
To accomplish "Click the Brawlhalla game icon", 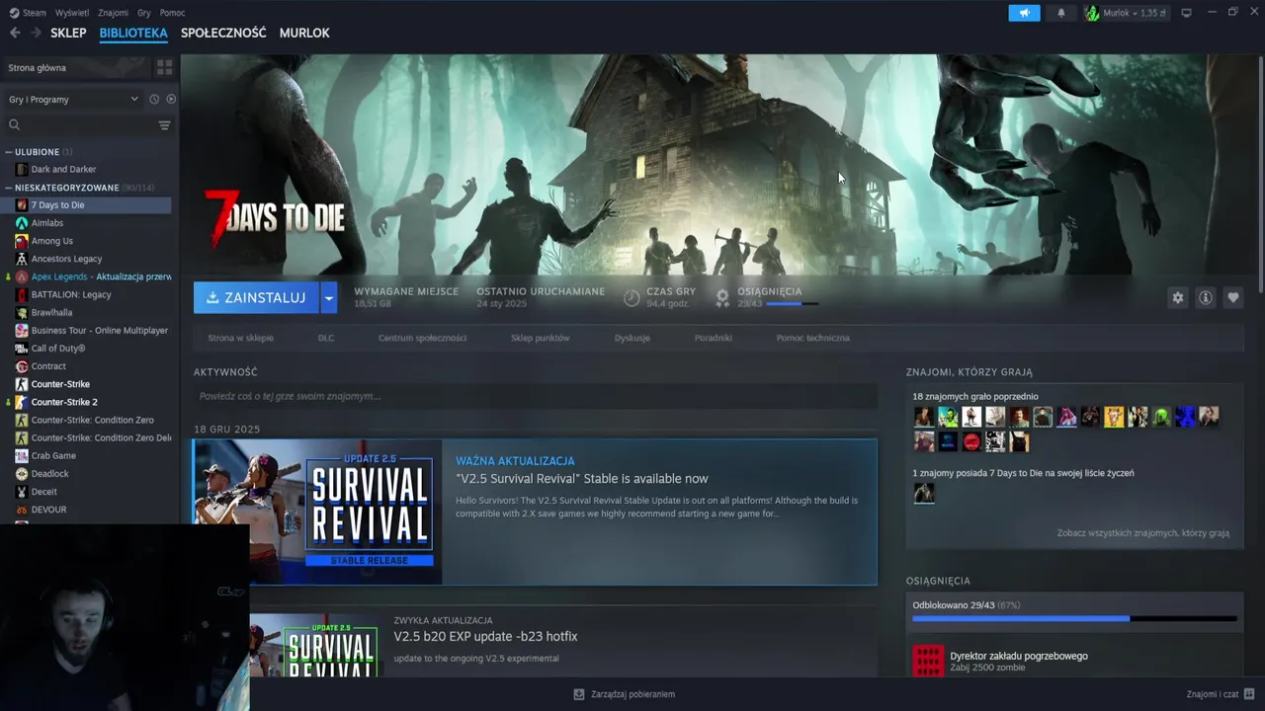I will coord(22,312).
